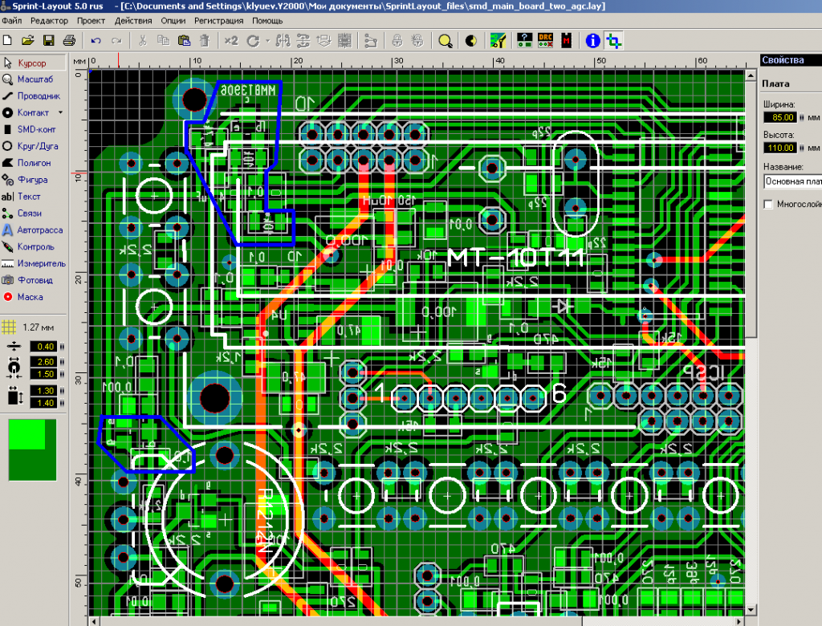Open the Опции menu

tap(173, 20)
